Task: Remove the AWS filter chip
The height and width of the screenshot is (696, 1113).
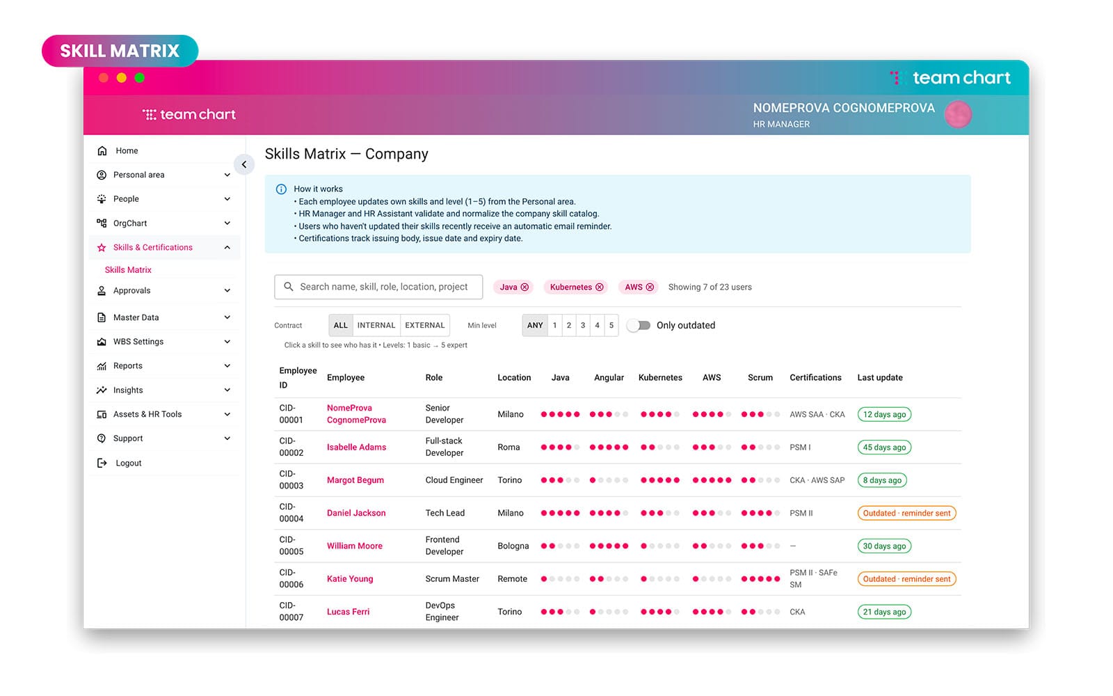Action: tap(650, 287)
